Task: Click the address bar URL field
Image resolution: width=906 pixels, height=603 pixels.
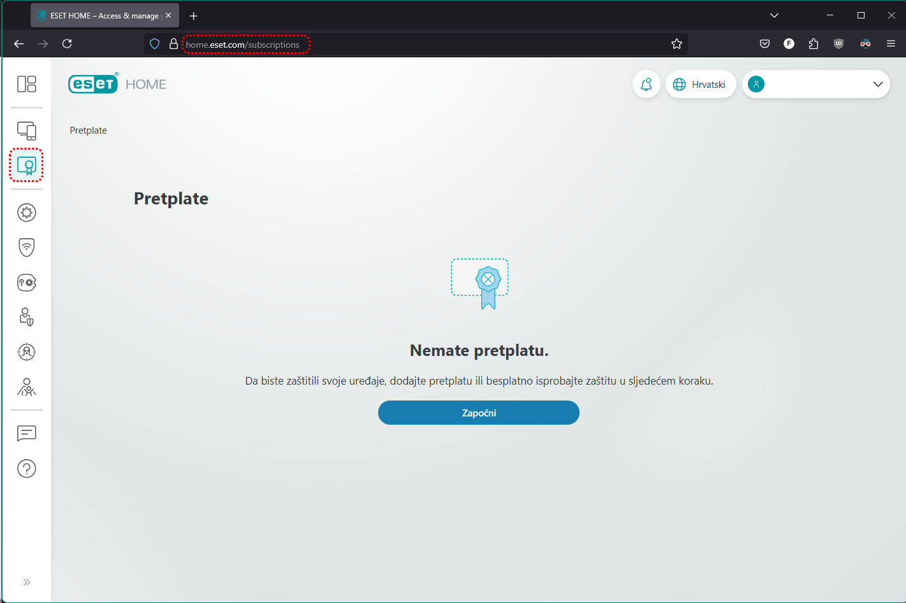Action: [x=414, y=45]
